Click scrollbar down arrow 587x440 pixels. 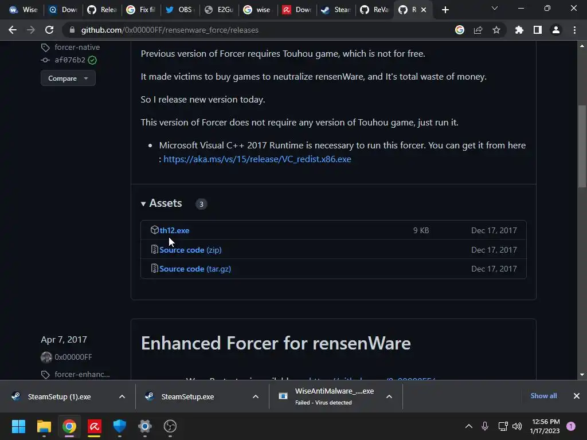tap(582, 375)
